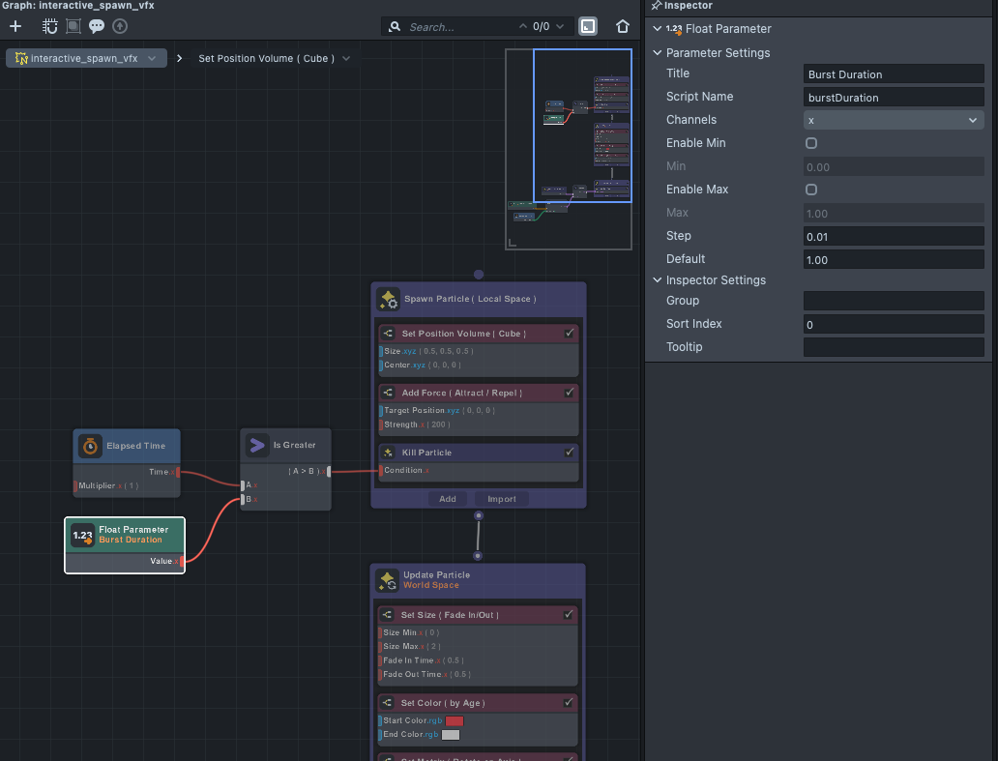Image resolution: width=998 pixels, height=761 pixels.
Task: Click the Spawn Particle node icon
Action: [389, 299]
